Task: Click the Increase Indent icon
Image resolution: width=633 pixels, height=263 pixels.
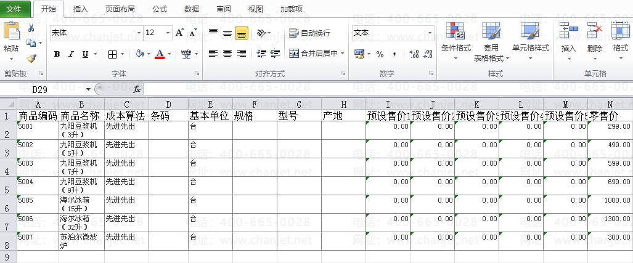Action: tap(274, 54)
